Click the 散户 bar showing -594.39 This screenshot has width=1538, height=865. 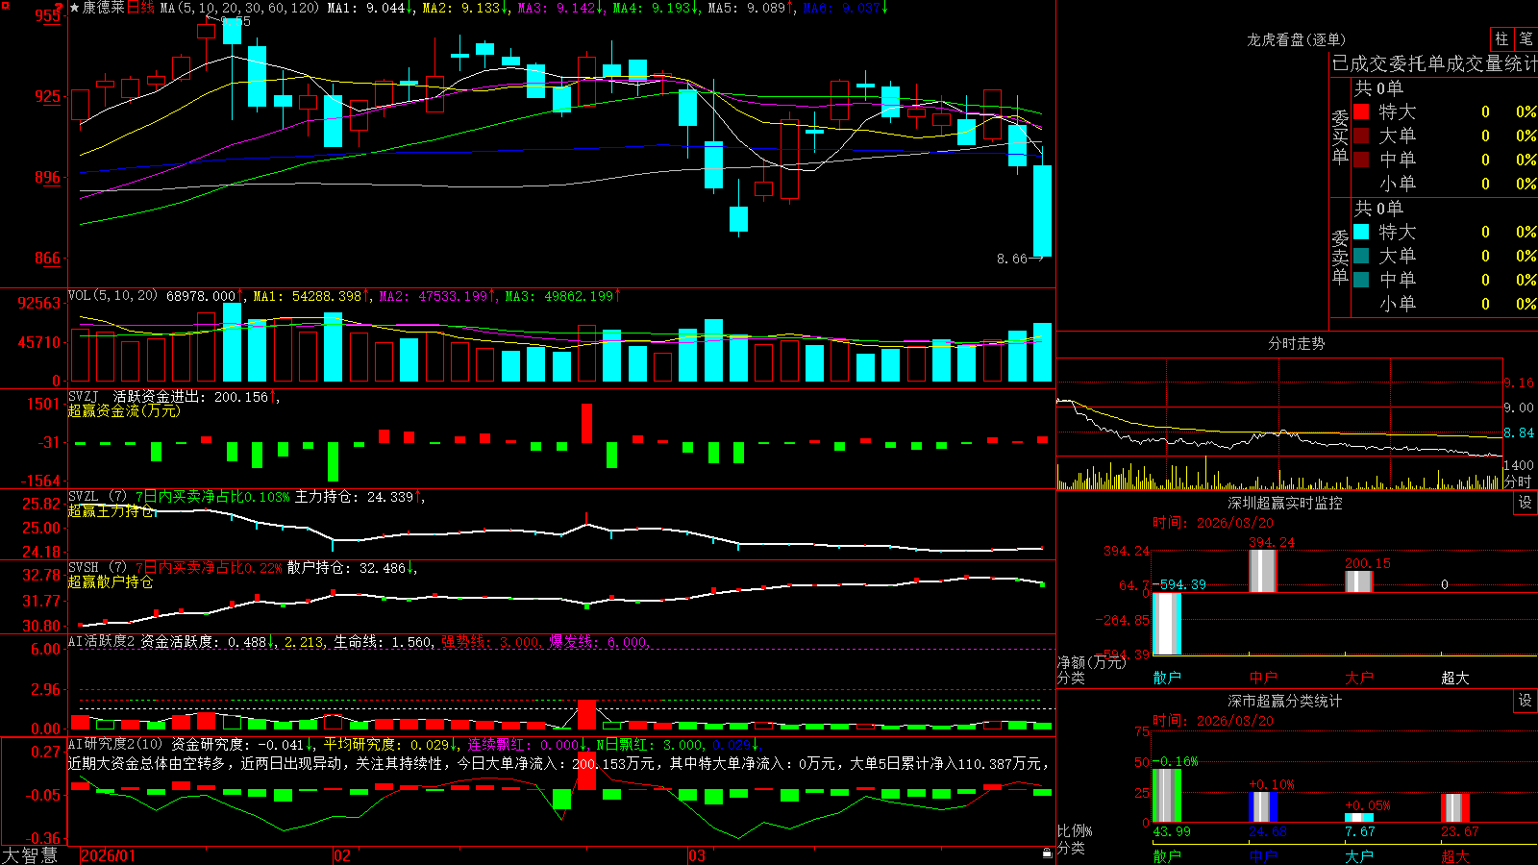point(1166,624)
